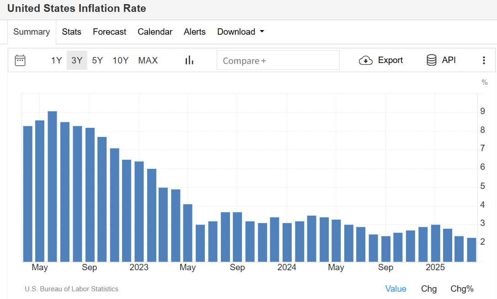The image size is (497, 299).
Task: Open the Forecast tab
Action: click(x=109, y=32)
